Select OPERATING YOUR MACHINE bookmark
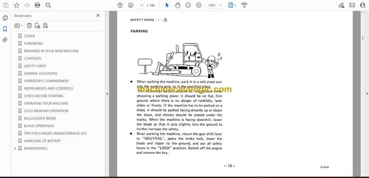Image resolution: width=369 pixels, height=178 pixels. (x=46, y=104)
